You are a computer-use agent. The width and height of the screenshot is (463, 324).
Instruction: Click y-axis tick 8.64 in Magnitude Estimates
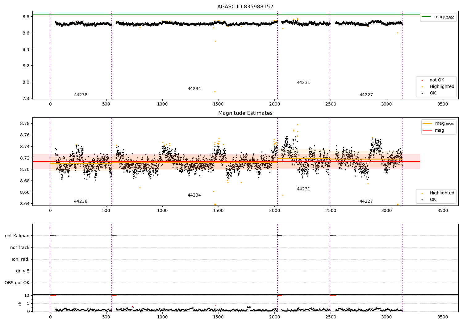24,204
